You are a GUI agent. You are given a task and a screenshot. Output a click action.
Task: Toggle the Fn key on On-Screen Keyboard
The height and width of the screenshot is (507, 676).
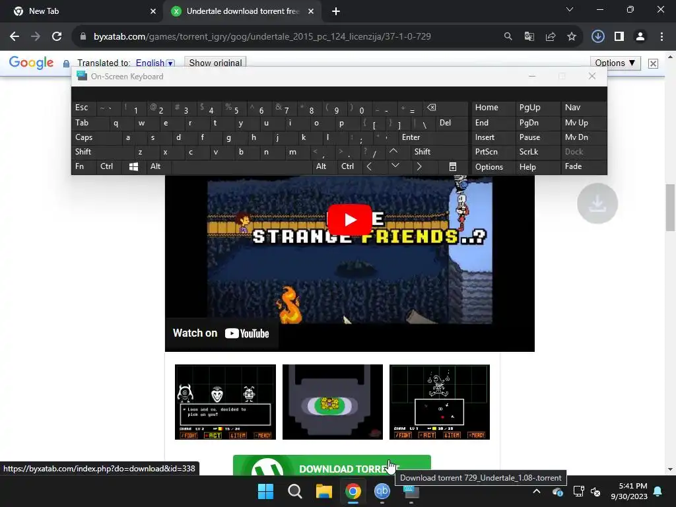pos(84,166)
